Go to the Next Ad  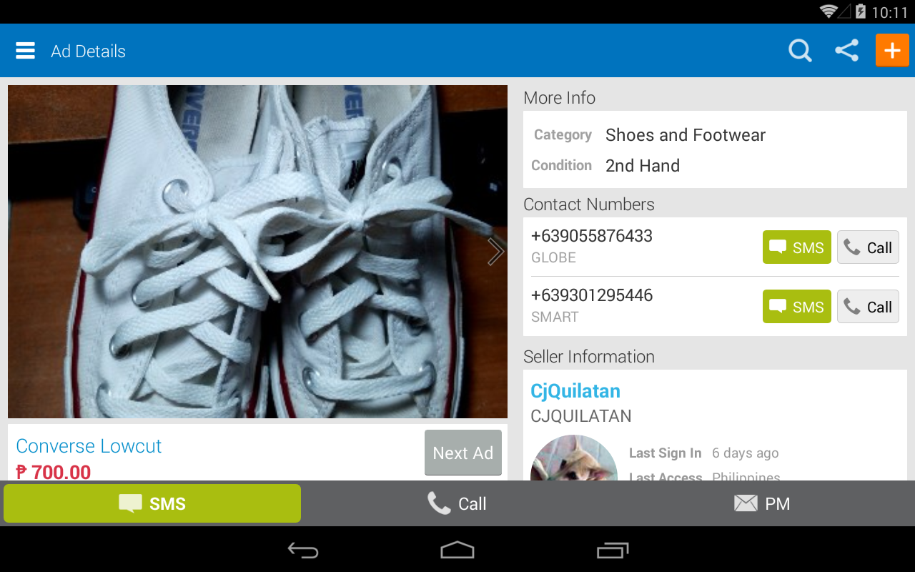(463, 453)
